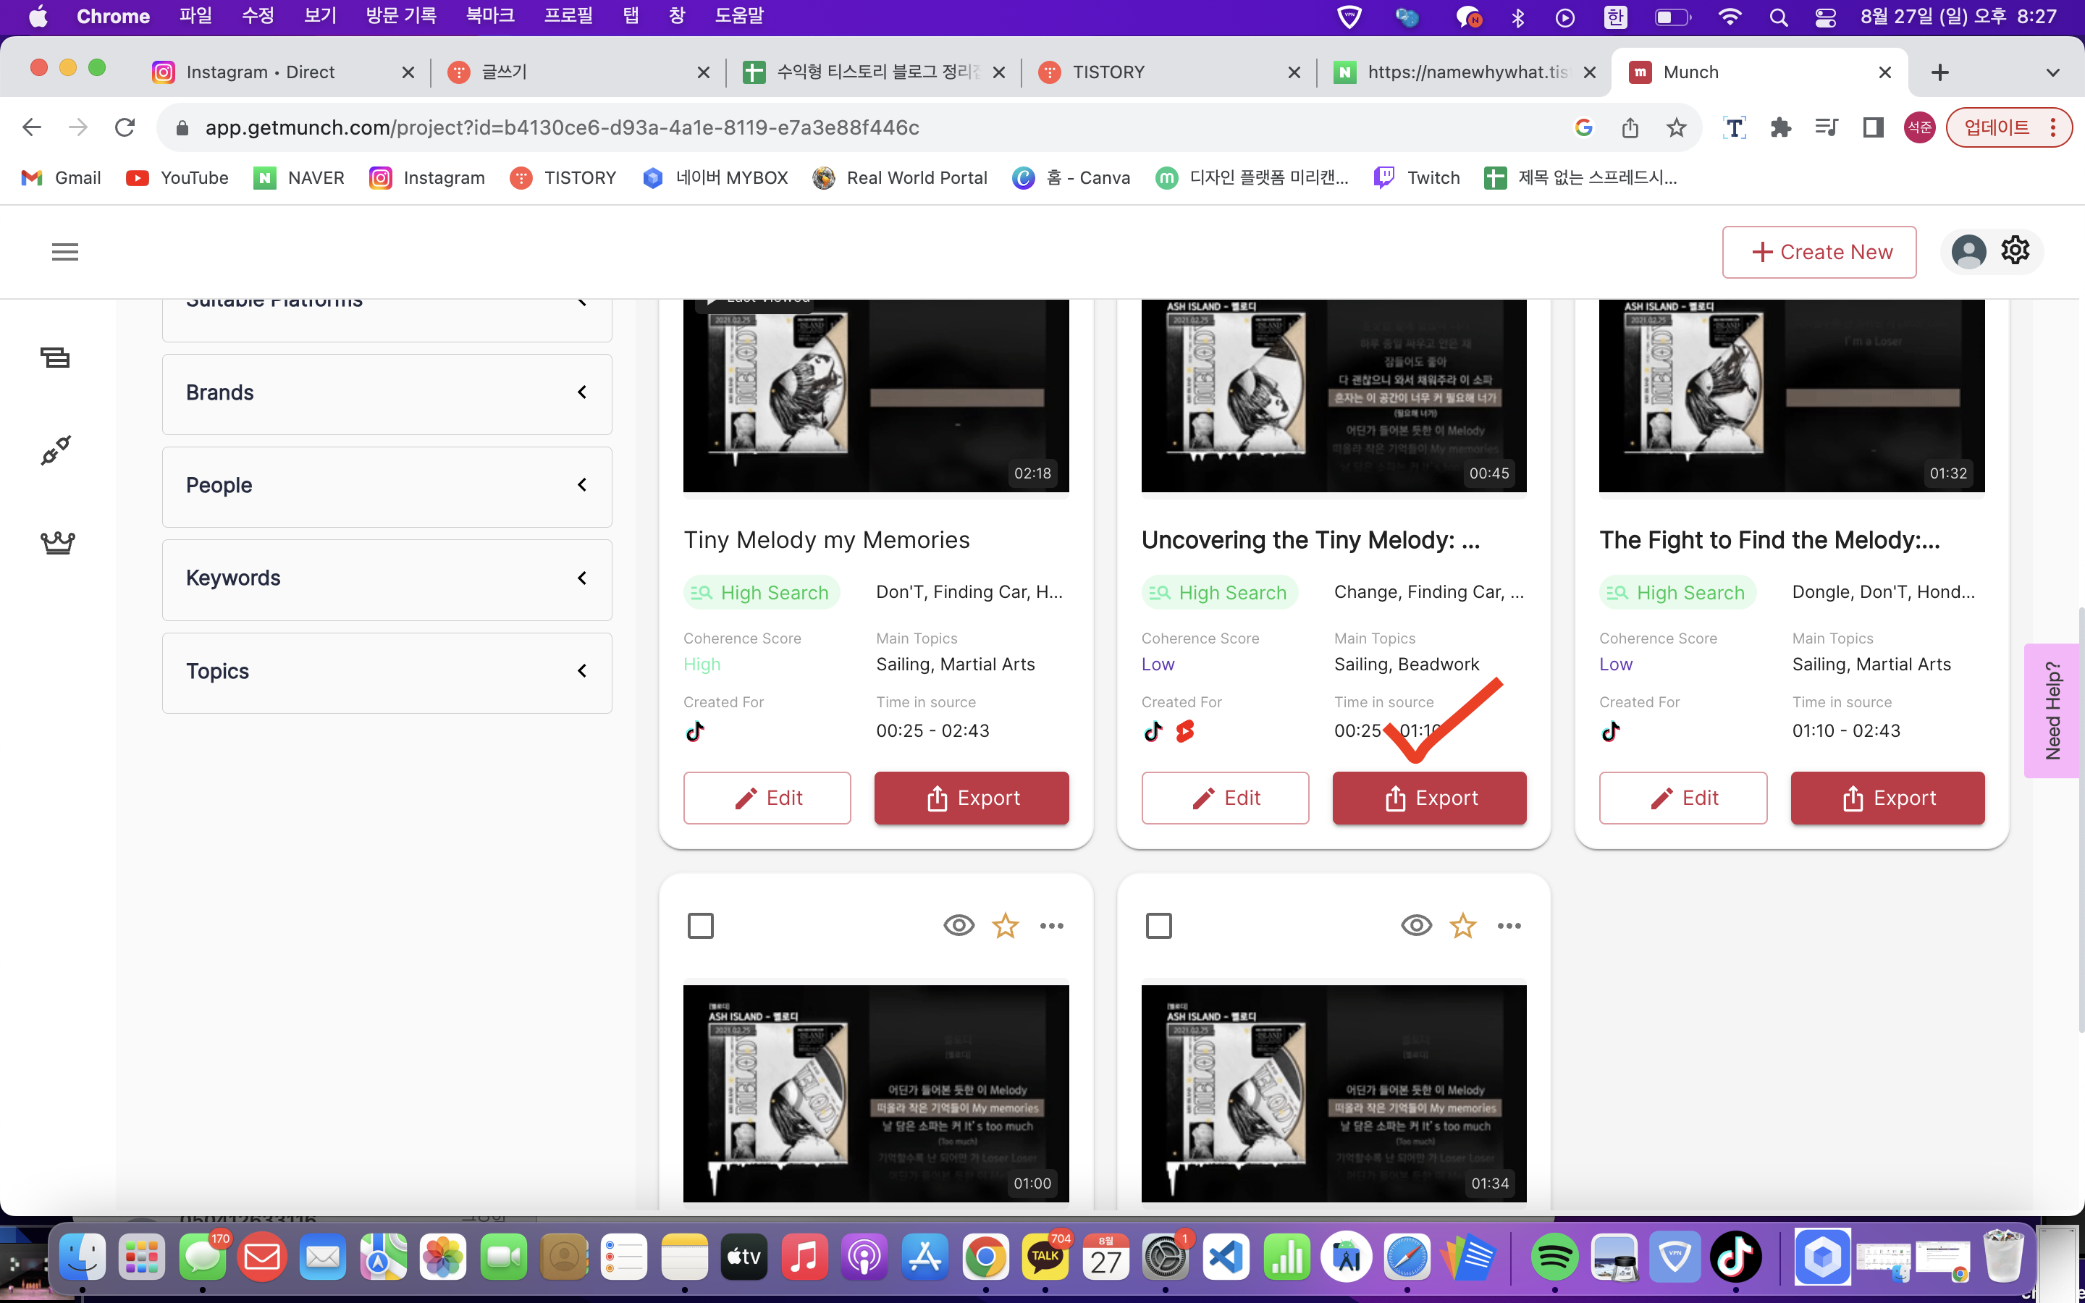Open the integrations plug icon in sidebar
Screen dimensions: 2085x1303
[56, 450]
